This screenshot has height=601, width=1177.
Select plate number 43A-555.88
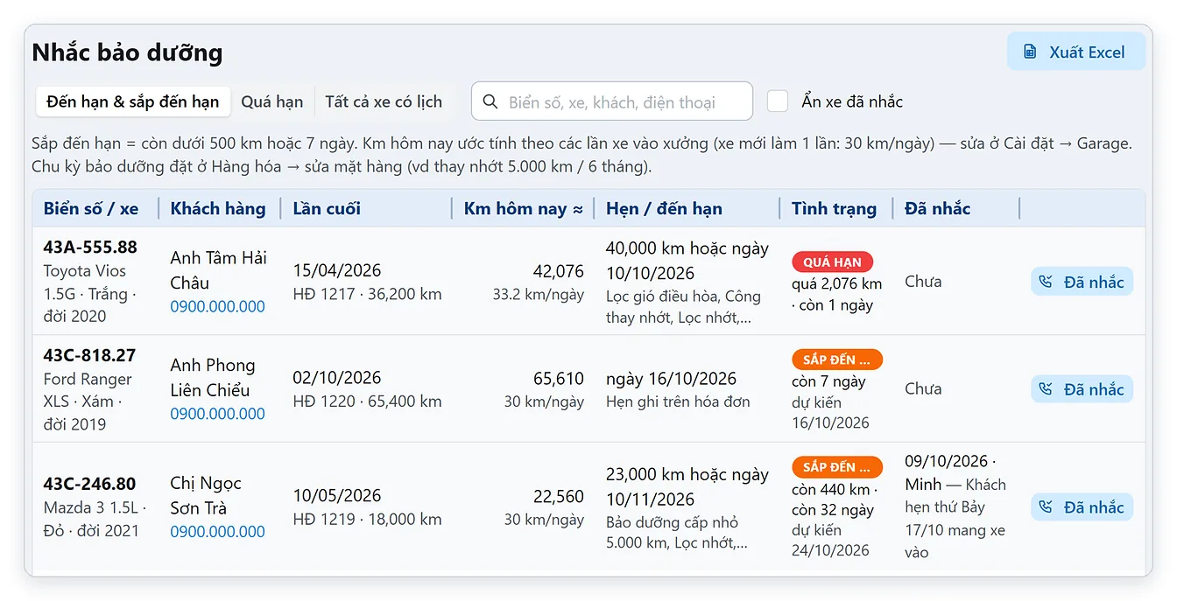click(90, 247)
